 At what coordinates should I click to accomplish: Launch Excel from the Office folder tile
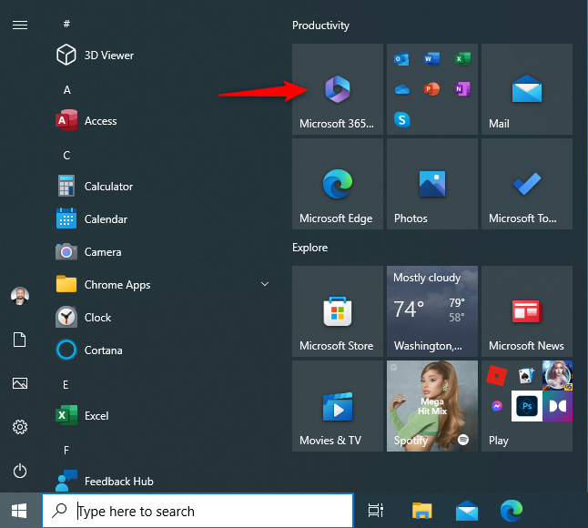click(462, 59)
